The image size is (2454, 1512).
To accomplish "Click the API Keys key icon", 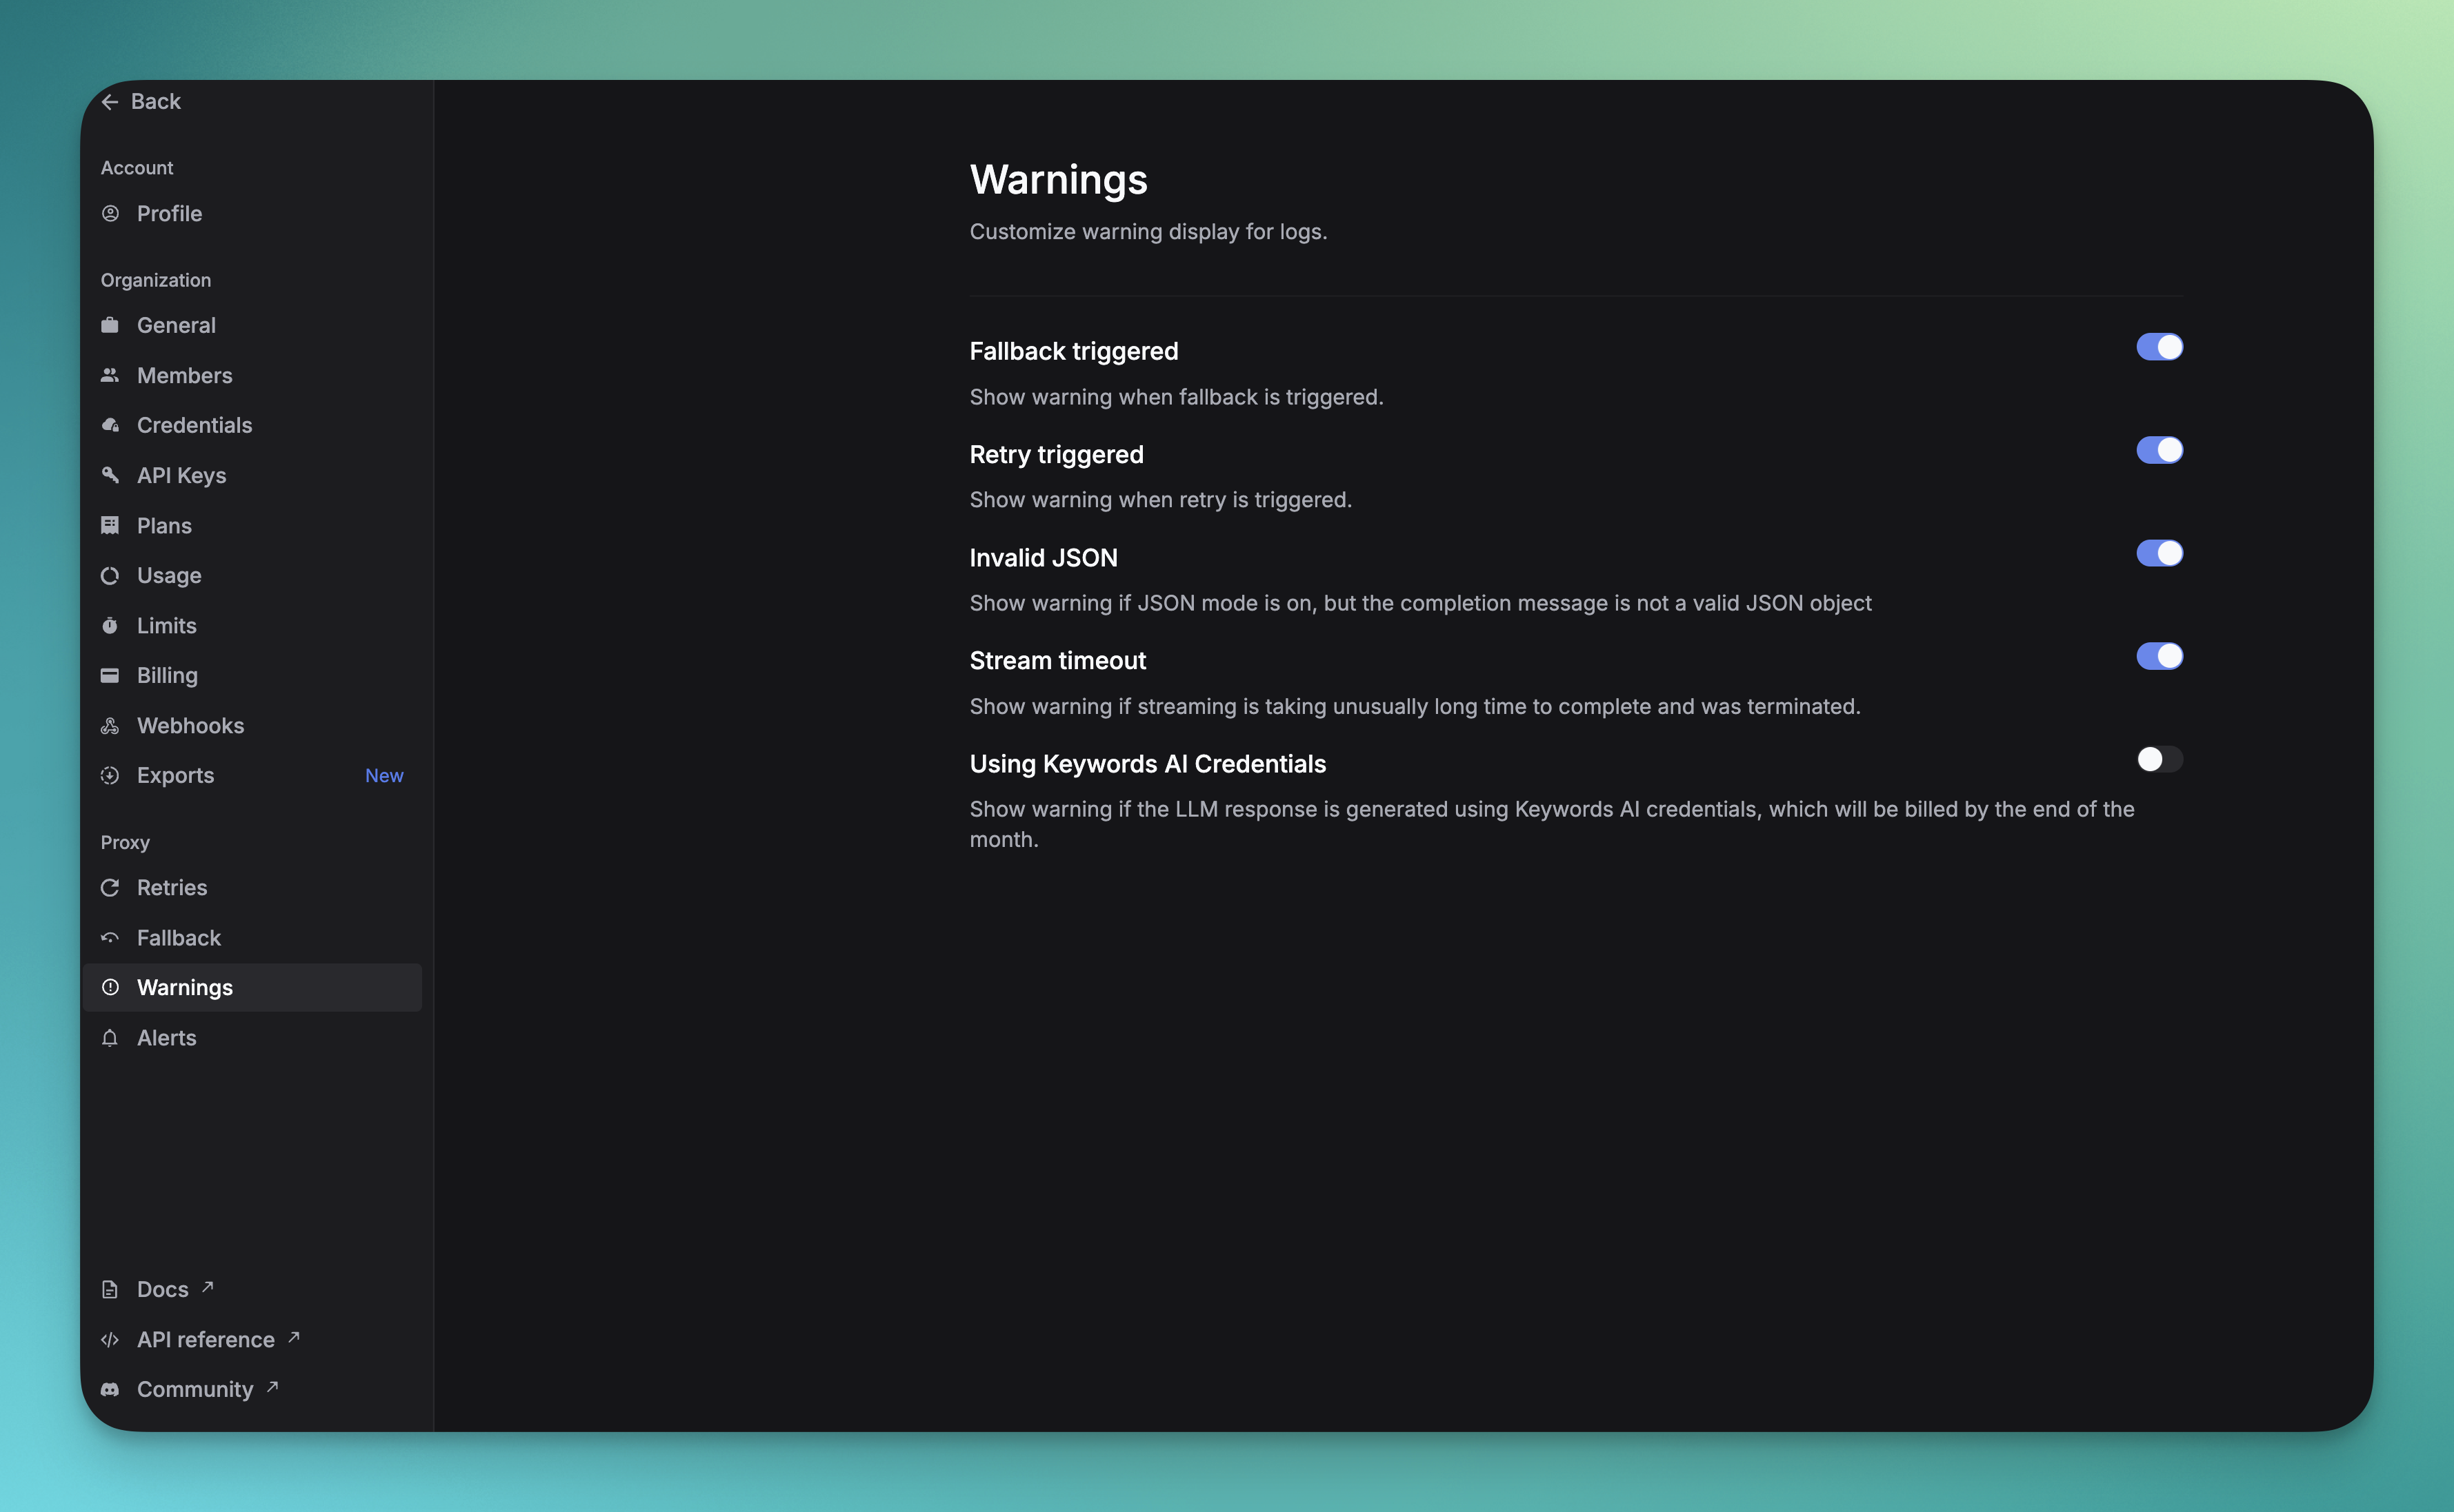I will pyautogui.click(x=110, y=475).
